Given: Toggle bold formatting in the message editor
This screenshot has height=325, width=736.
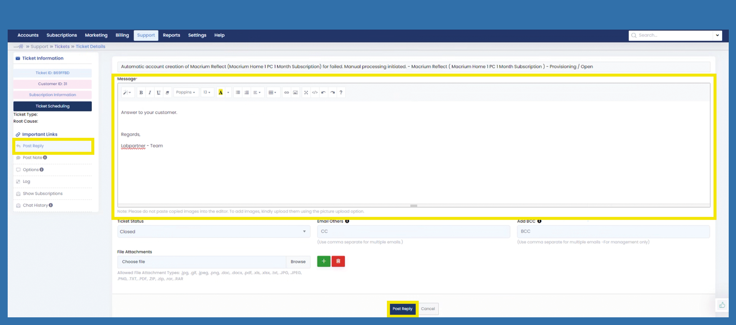Looking at the screenshot, I should [141, 93].
